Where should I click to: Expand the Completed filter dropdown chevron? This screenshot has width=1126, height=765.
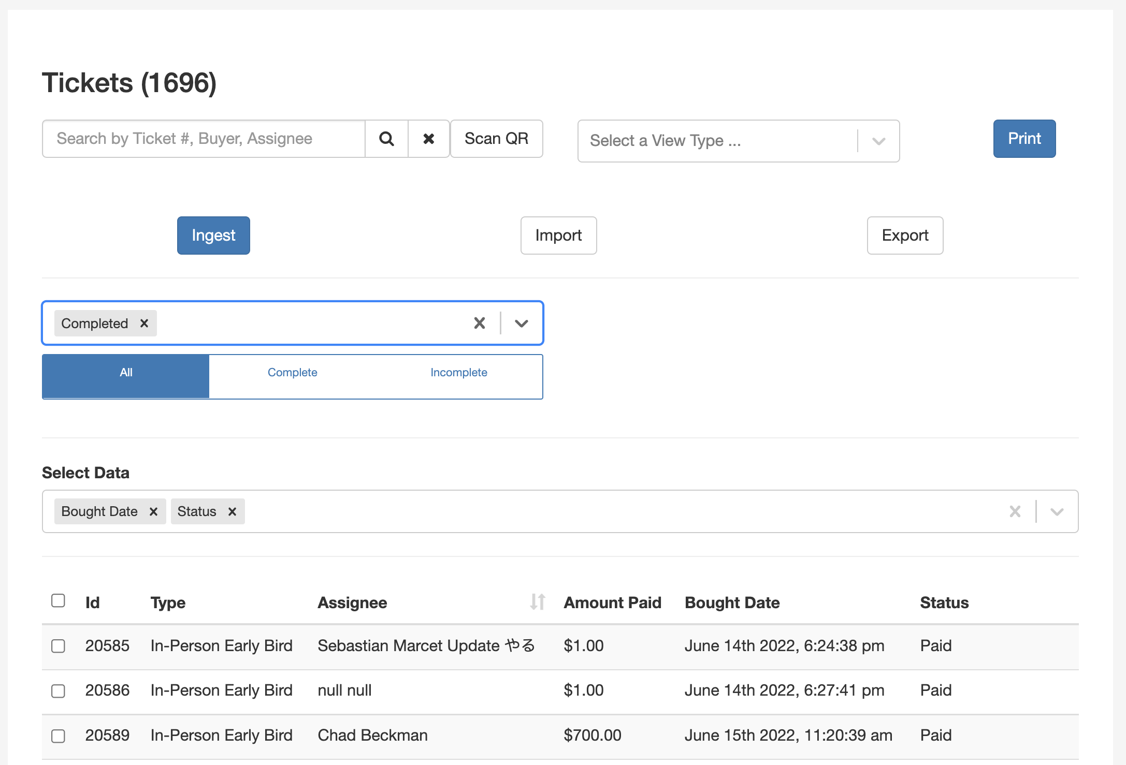click(522, 323)
